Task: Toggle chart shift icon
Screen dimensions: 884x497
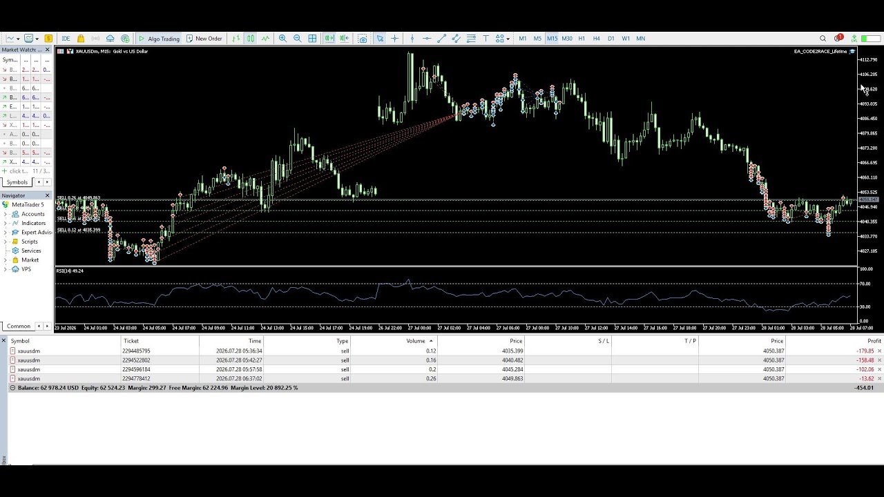Action: [344, 39]
